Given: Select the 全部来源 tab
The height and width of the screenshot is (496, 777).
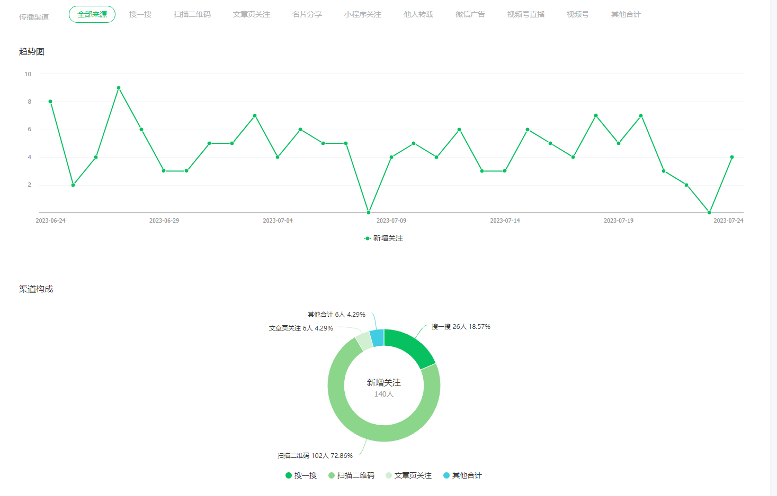Looking at the screenshot, I should [92, 14].
